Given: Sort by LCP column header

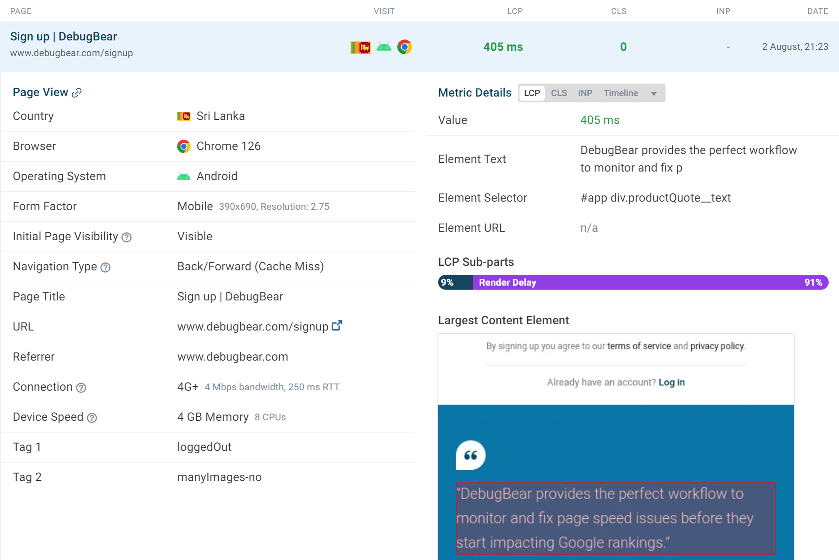Looking at the screenshot, I should (515, 11).
